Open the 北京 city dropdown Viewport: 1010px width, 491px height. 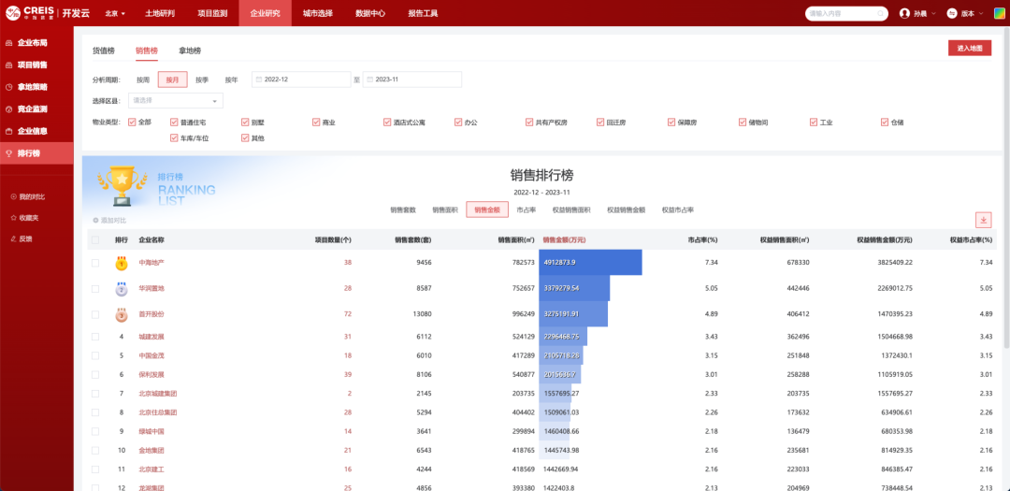click(115, 13)
